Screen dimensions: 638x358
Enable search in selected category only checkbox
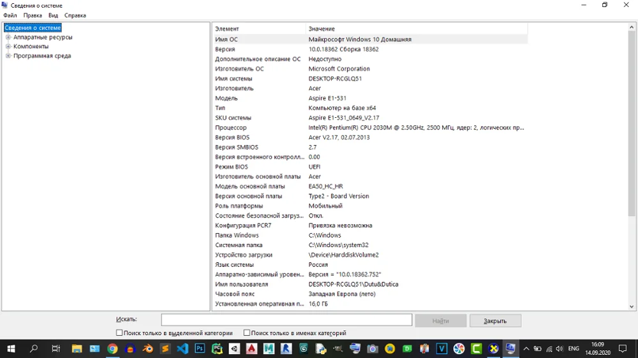click(119, 333)
